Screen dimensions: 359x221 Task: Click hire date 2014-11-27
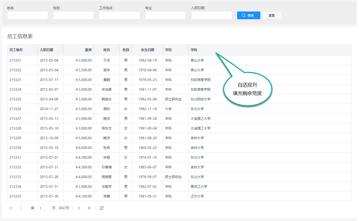pos(49,109)
